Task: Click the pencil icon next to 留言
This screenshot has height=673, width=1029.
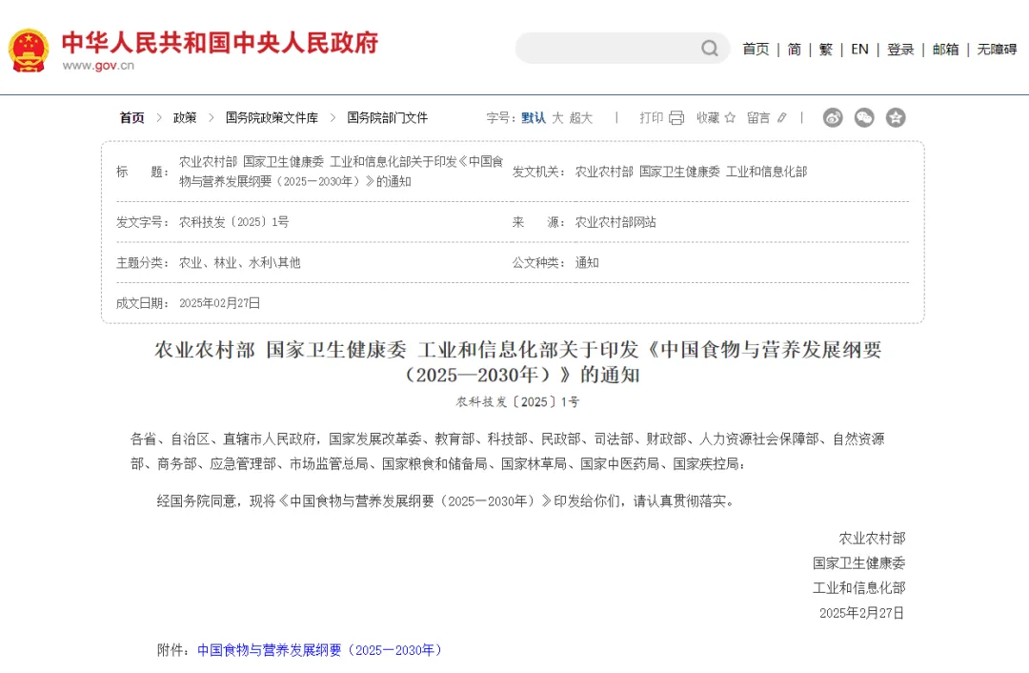Action: (781, 118)
